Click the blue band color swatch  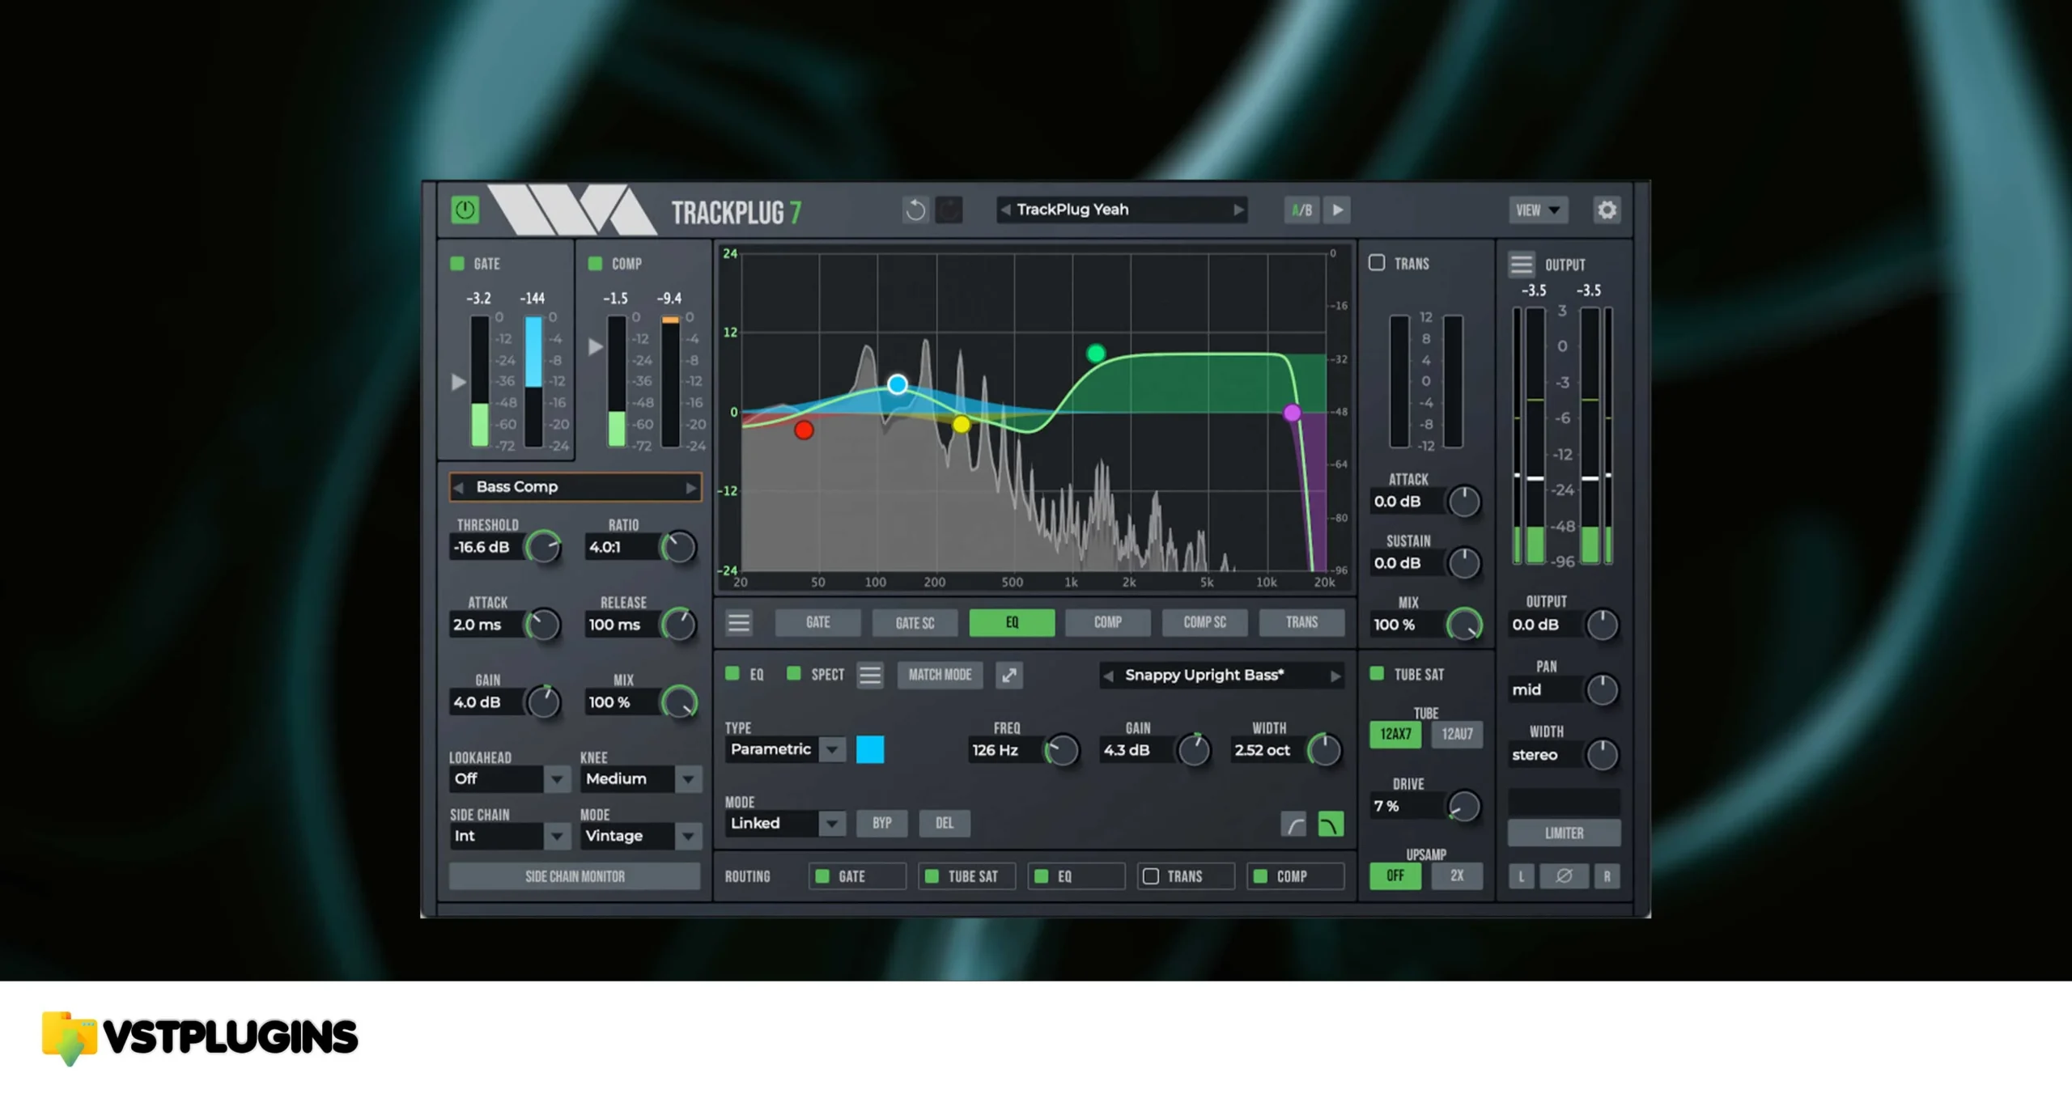870,750
